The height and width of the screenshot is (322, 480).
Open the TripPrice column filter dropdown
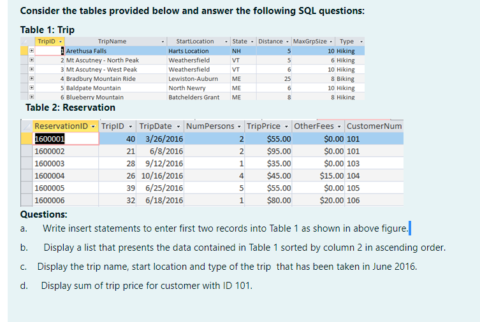coord(286,127)
